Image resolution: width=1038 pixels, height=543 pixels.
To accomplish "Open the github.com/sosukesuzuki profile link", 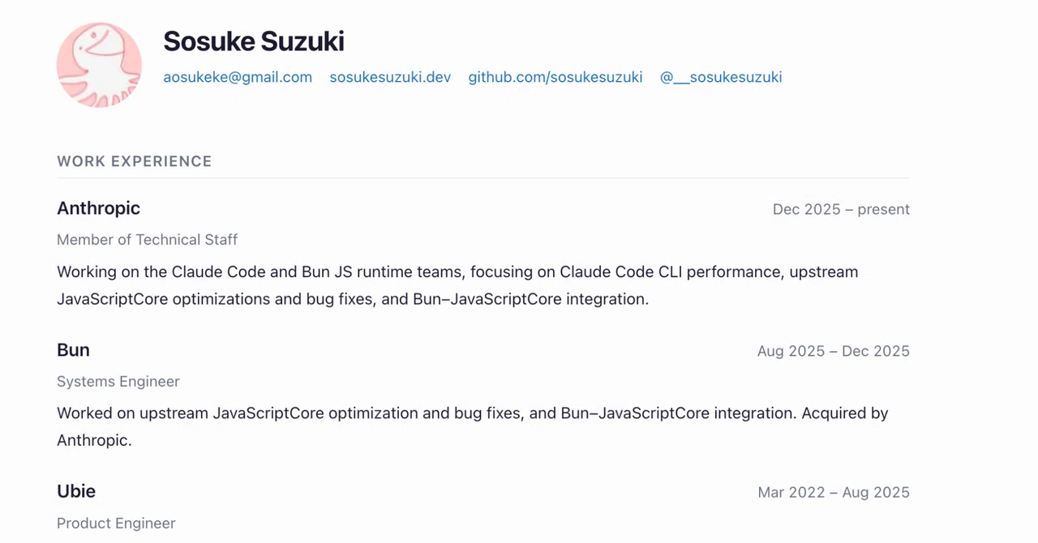I will click(x=555, y=77).
